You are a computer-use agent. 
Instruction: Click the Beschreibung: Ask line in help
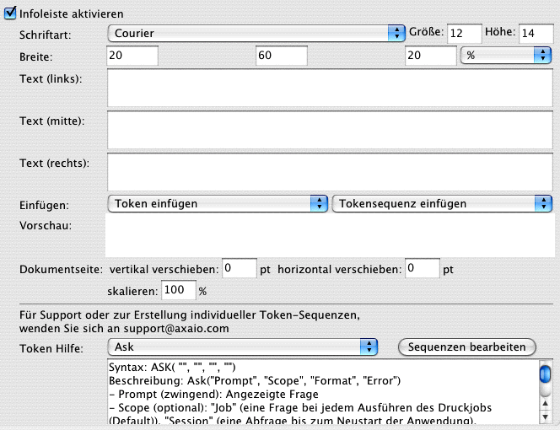point(255,381)
